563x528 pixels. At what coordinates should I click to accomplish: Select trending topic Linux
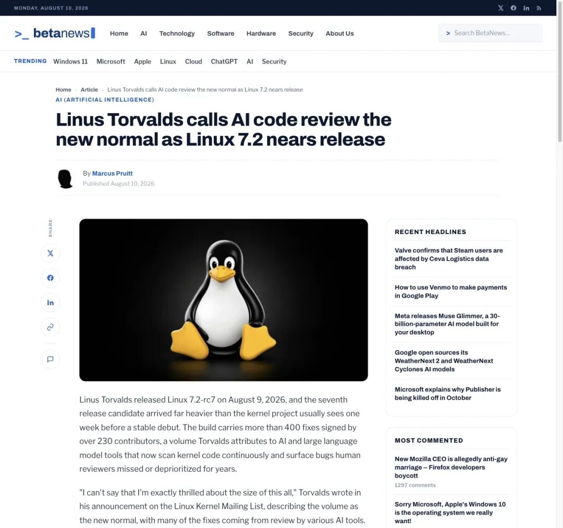pos(168,62)
